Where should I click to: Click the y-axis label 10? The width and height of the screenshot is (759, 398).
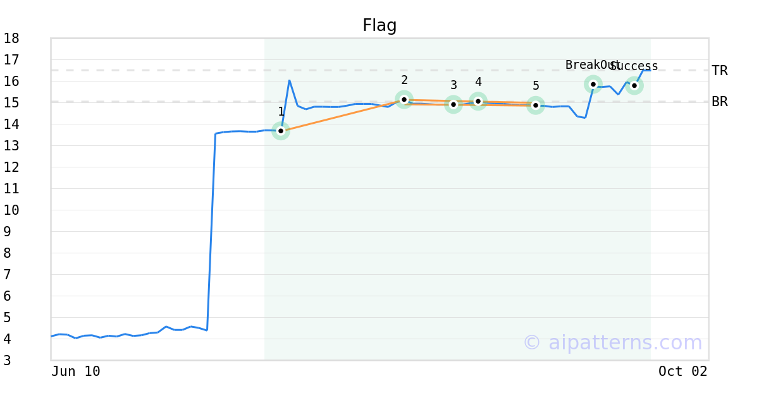[x=11, y=210]
